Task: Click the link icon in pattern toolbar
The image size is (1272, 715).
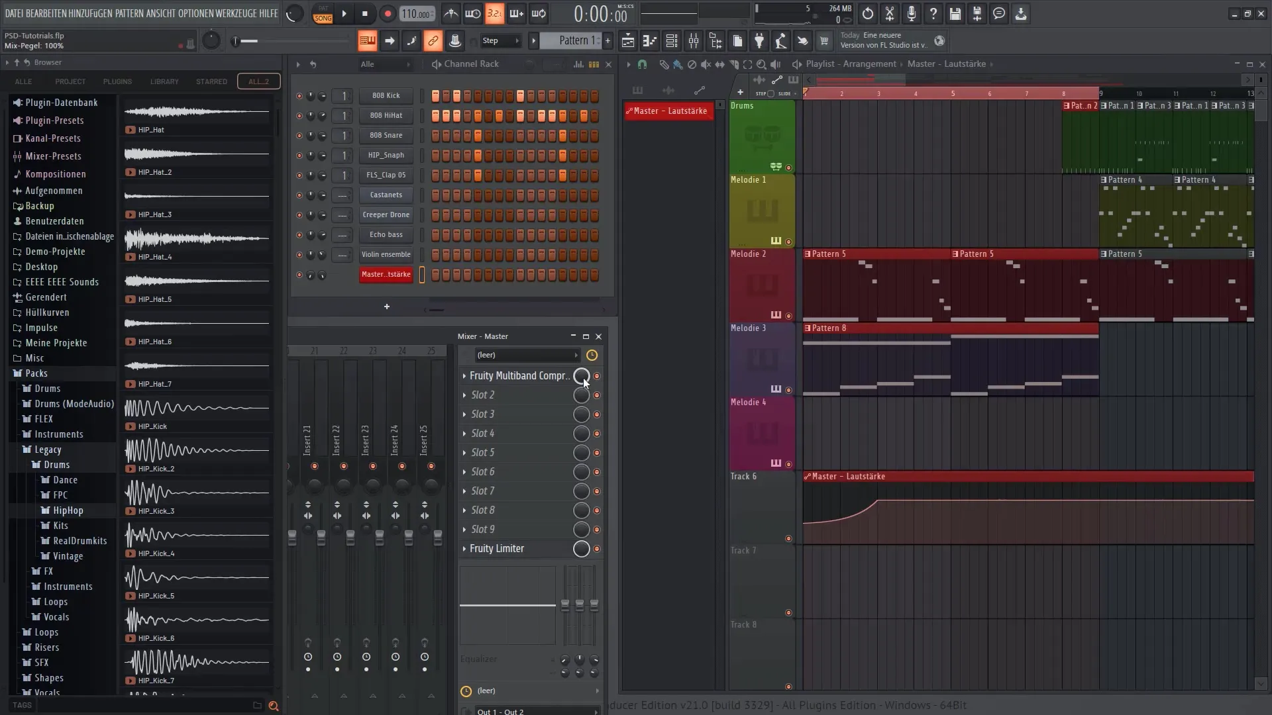Action: coord(433,41)
